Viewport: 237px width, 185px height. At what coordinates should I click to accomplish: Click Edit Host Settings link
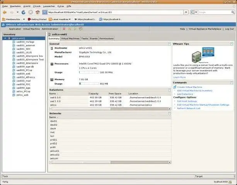[187, 101]
